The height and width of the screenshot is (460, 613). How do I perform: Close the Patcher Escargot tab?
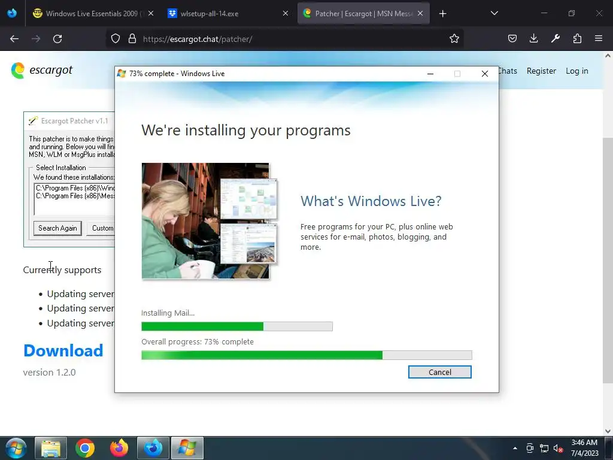(420, 13)
